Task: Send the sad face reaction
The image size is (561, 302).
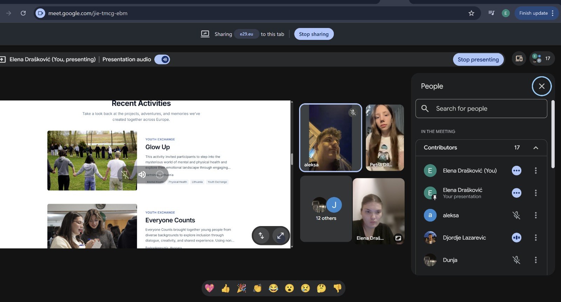Action: click(305, 288)
